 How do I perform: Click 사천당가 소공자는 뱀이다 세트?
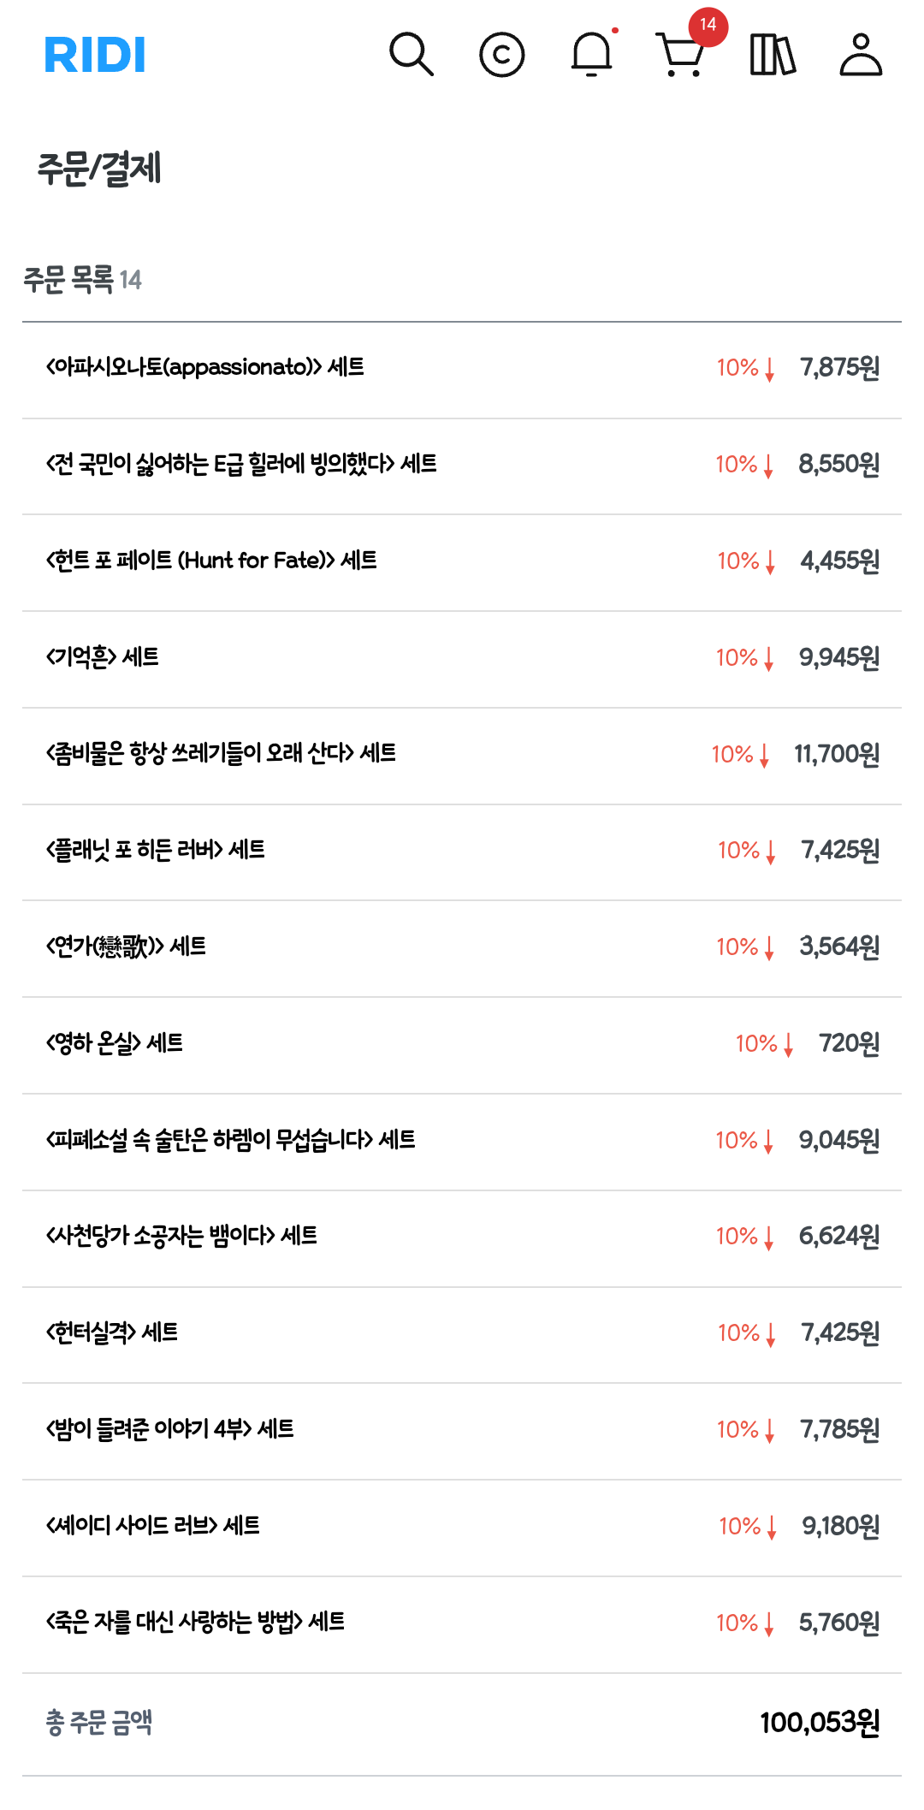click(181, 1236)
